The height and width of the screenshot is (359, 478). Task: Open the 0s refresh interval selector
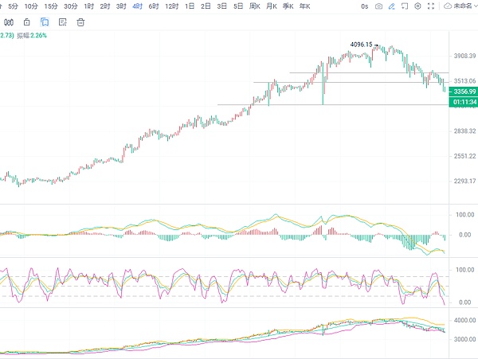365,6
